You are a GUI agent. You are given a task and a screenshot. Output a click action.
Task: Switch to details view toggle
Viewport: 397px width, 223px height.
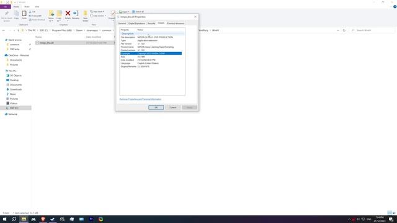390,213
